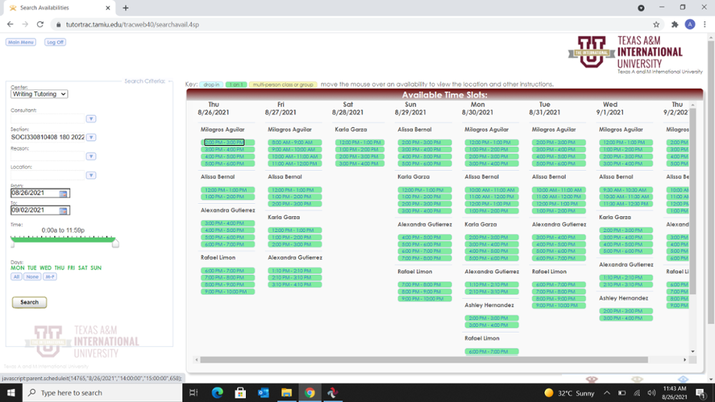715x402 pixels.
Task: Toggle MON in the Days filter
Action: pyautogui.click(x=17, y=268)
